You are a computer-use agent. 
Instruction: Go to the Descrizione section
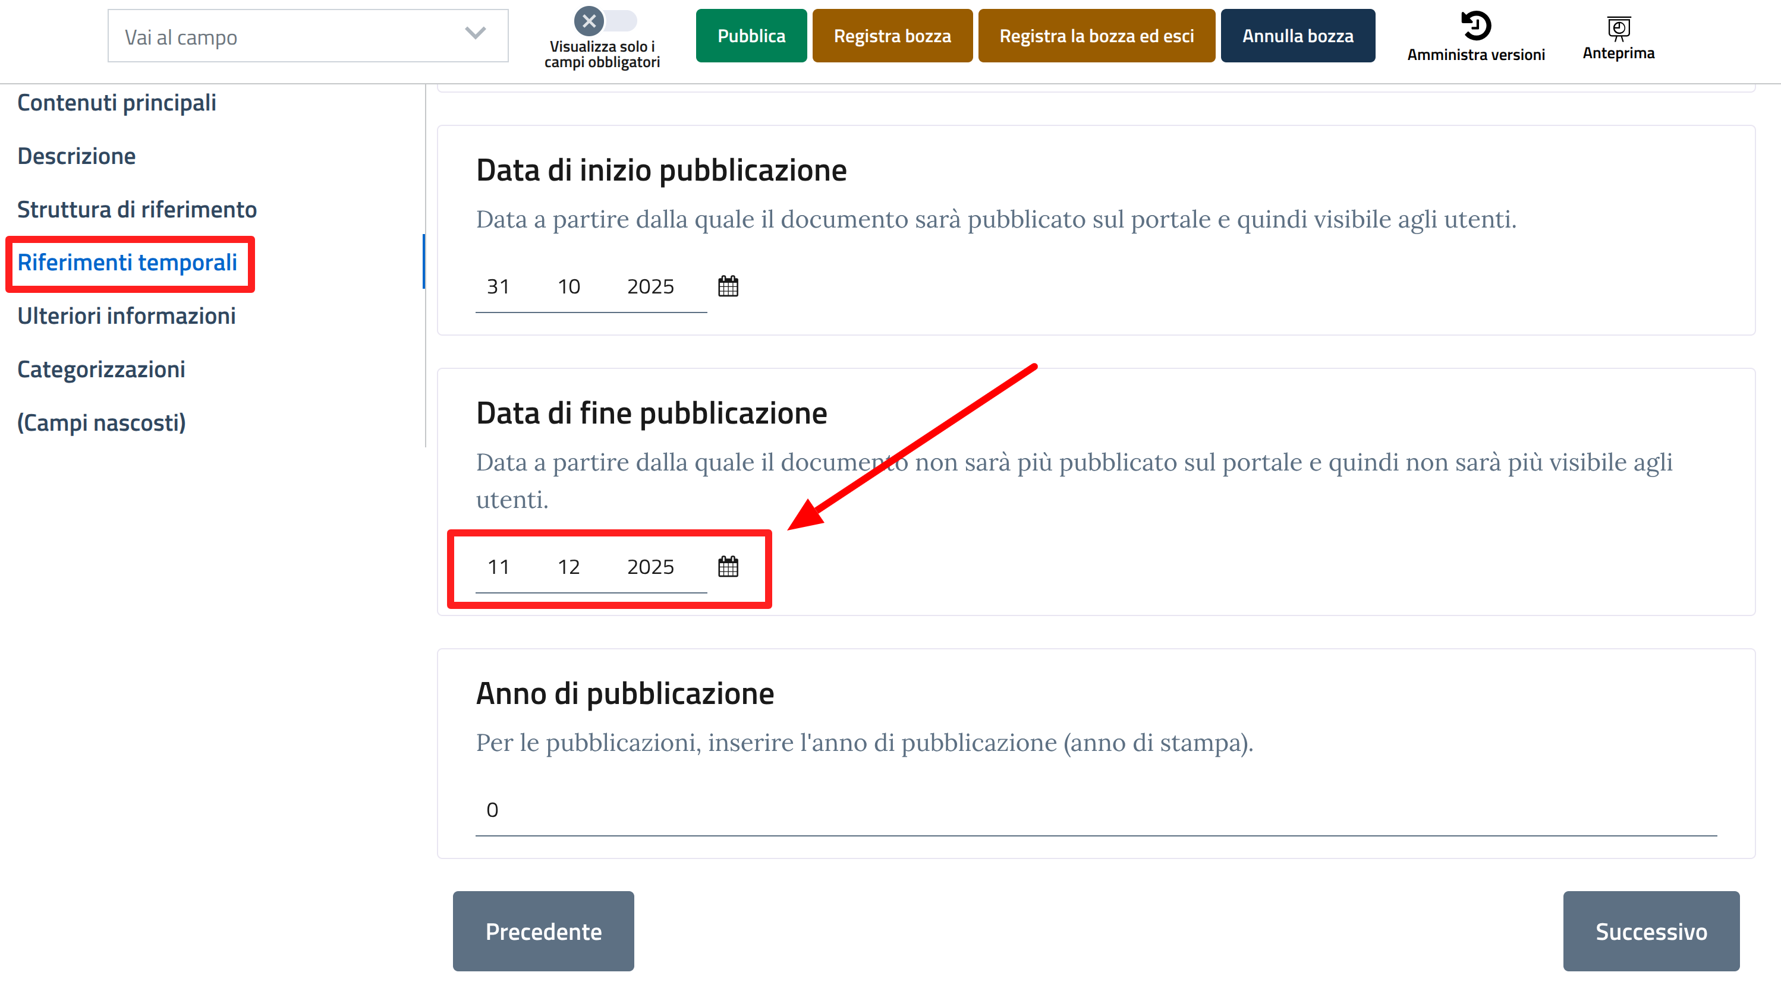point(76,156)
